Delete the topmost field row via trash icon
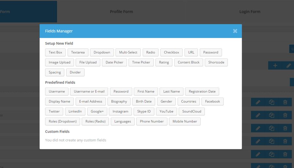This screenshot has height=168, width=294. (x=285, y=102)
